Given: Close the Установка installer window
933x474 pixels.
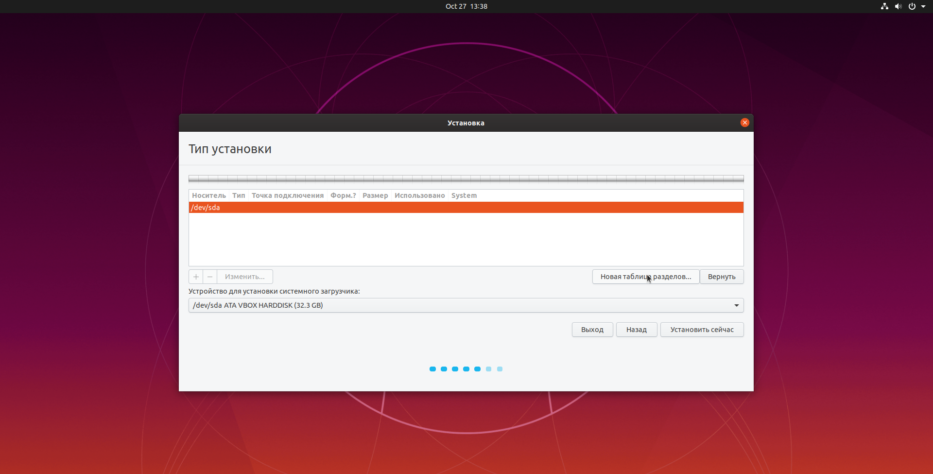Looking at the screenshot, I should pos(744,123).
